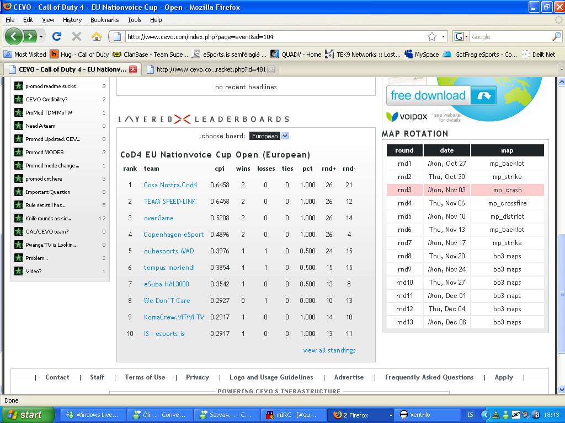
Task: Click the view all standings link
Action: pos(329,350)
